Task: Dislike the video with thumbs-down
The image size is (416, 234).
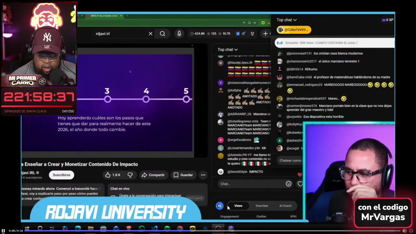Action: tap(130, 175)
